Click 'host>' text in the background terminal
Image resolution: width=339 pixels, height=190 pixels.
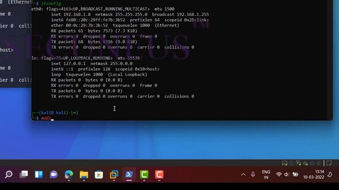coord(6,50)
